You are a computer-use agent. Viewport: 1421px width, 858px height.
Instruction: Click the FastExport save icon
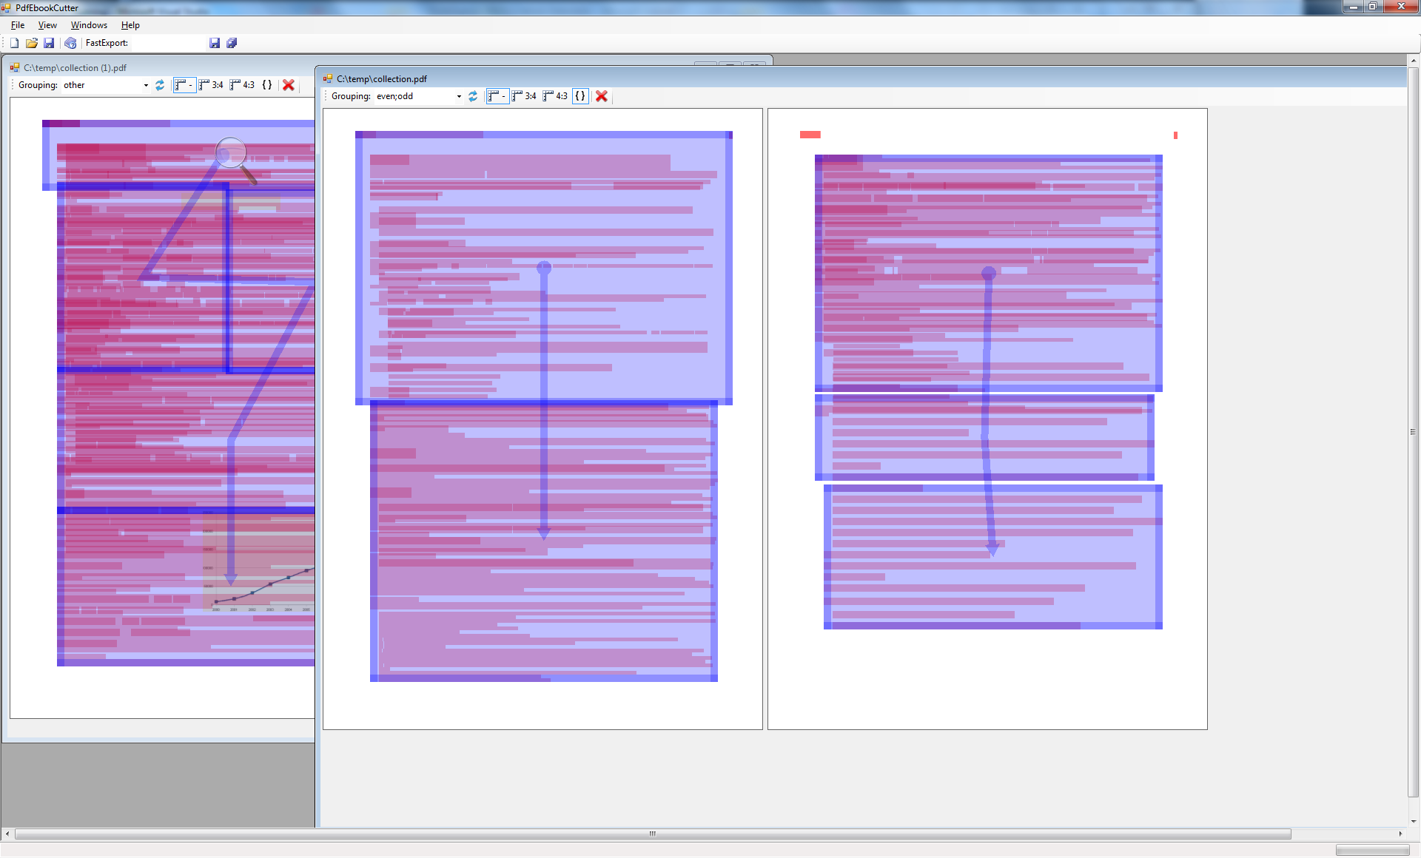pos(215,43)
